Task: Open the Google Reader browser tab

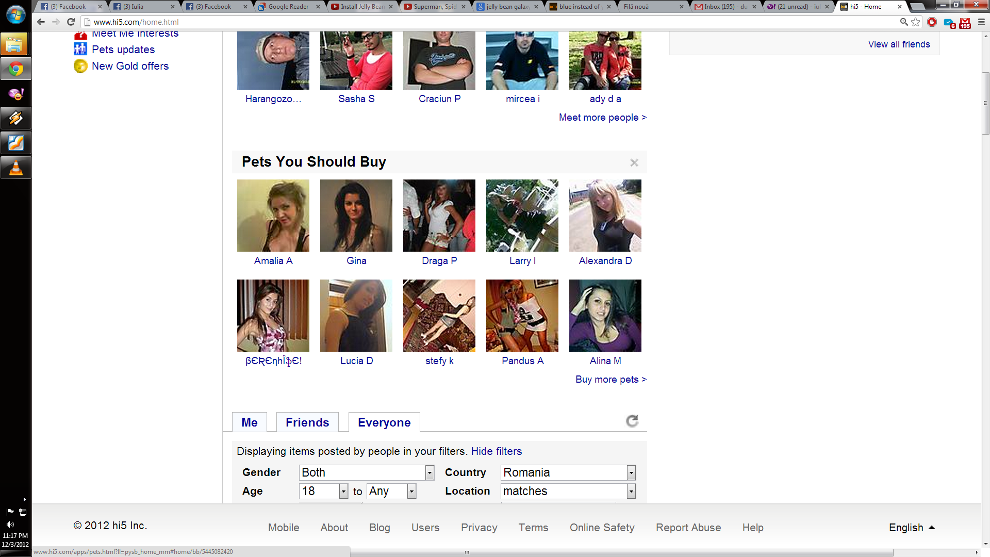Action: tap(288, 7)
